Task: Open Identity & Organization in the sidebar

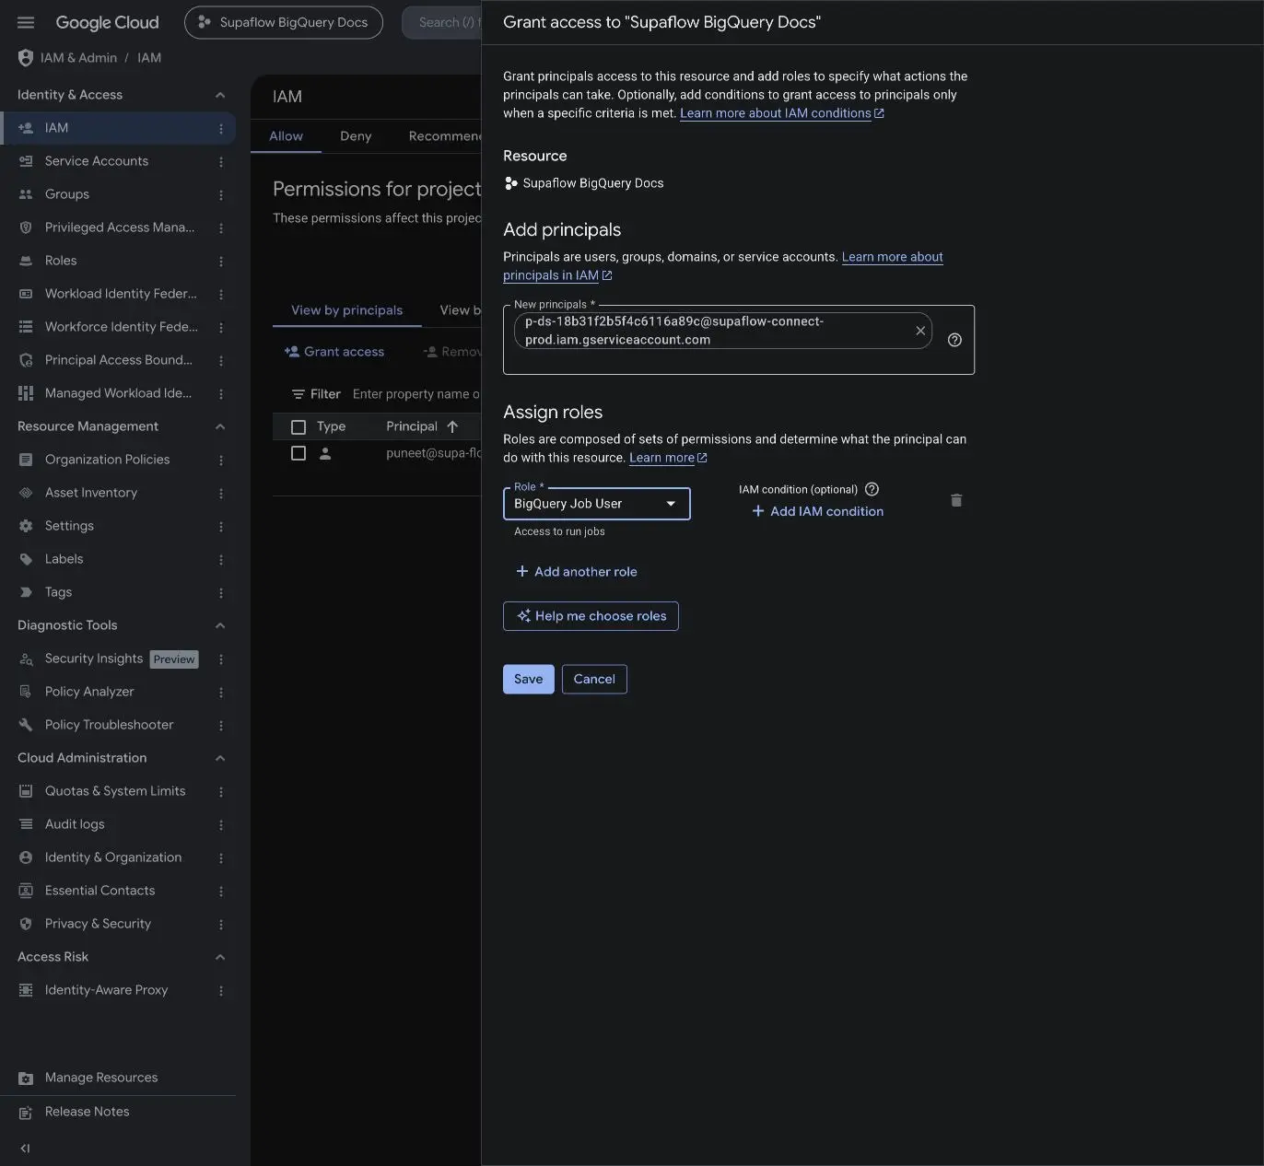Action: pyautogui.click(x=113, y=857)
